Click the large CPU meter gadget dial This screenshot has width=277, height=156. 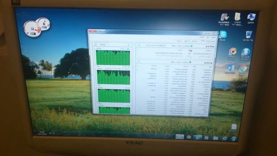[x=32, y=29]
